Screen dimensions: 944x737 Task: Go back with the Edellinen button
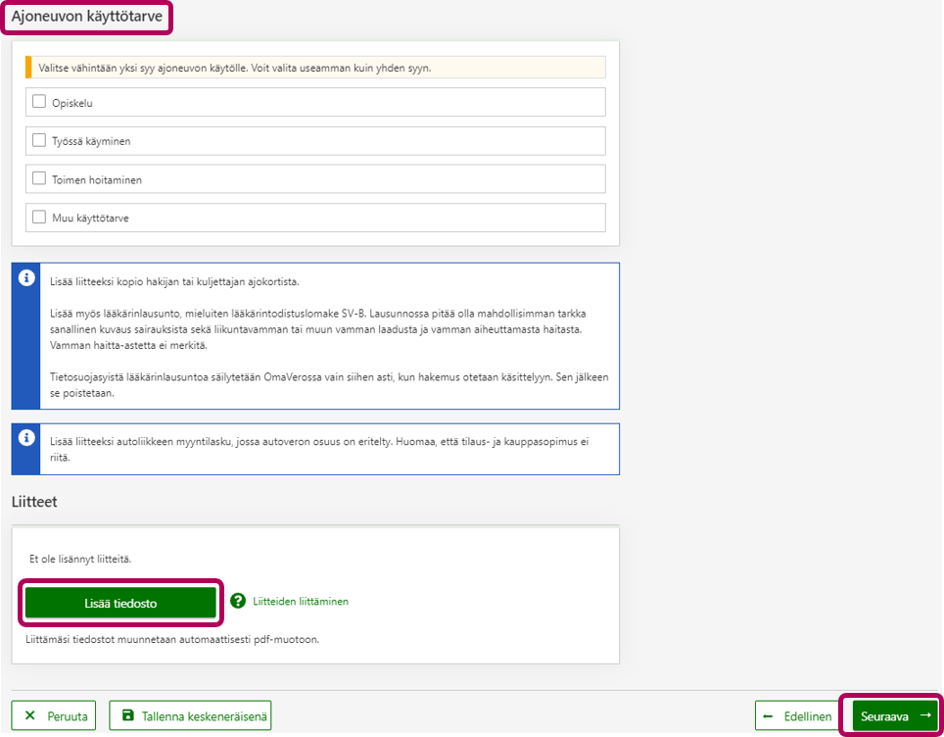797,716
